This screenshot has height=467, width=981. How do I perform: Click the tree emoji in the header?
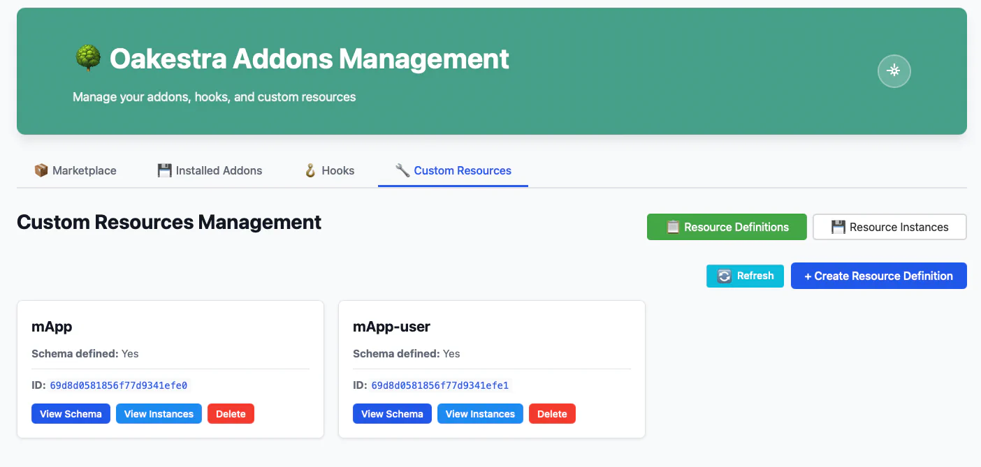click(x=87, y=58)
